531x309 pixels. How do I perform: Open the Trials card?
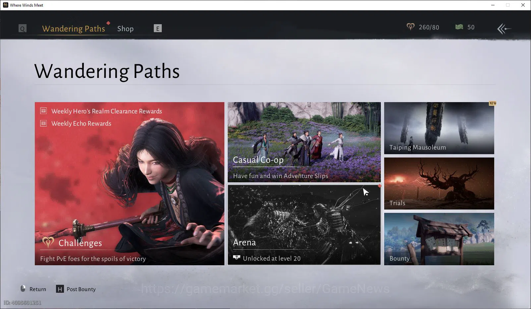point(439,183)
